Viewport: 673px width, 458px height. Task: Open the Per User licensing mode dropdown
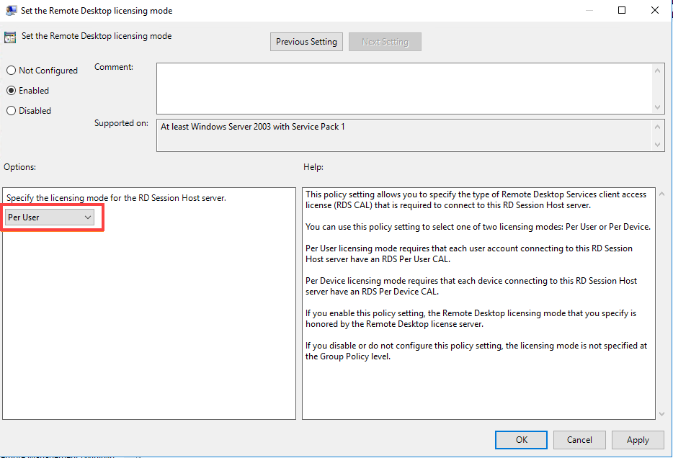50,217
